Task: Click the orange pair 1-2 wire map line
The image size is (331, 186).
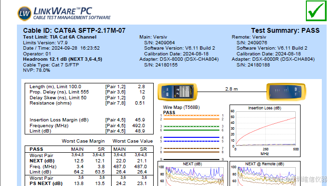Action: pyautogui.click(x=191, y=117)
